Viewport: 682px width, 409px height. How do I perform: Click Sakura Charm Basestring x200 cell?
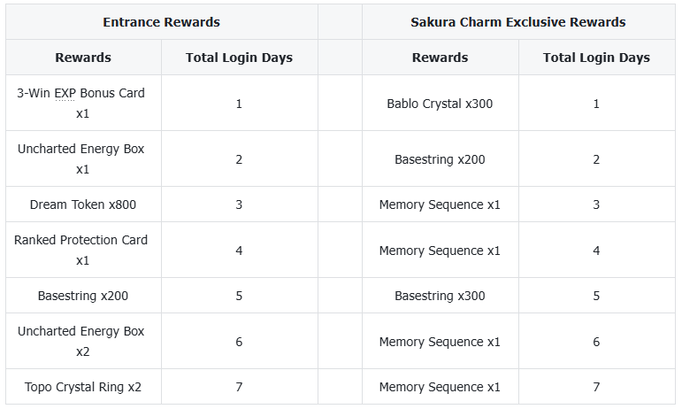click(440, 159)
